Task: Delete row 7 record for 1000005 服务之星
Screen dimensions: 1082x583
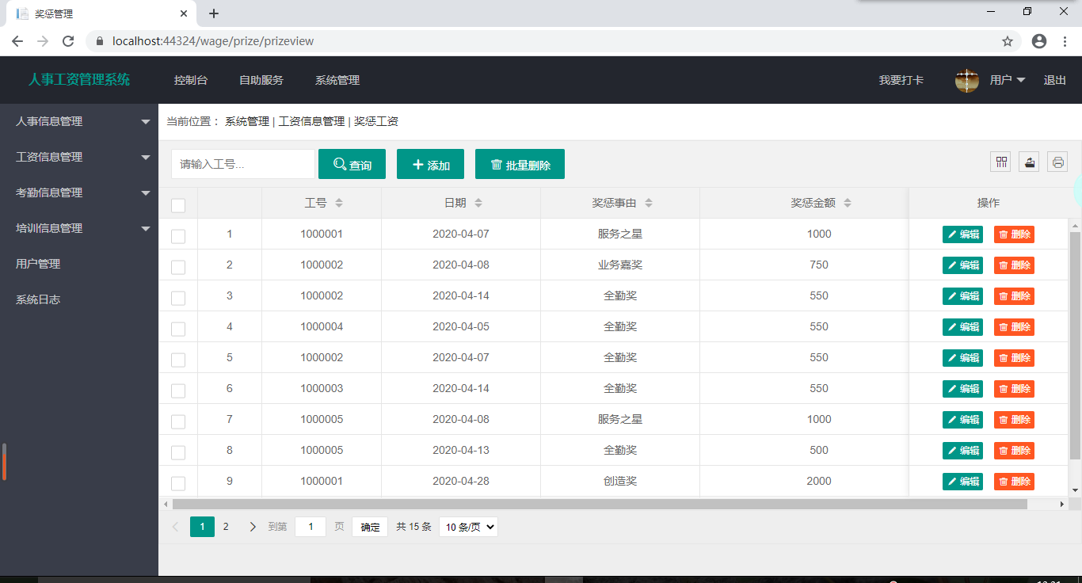Action: (x=1014, y=420)
